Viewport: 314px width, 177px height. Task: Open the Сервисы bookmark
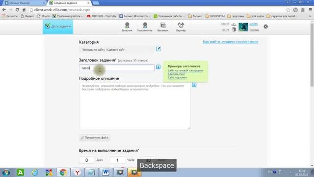pyautogui.click(x=9, y=16)
